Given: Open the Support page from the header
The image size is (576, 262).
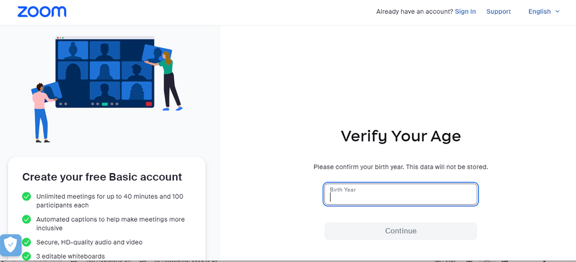Looking at the screenshot, I should [498, 11].
